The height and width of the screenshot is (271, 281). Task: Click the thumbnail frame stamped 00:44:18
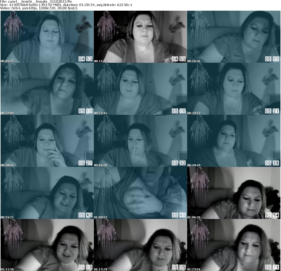(x=140, y=141)
